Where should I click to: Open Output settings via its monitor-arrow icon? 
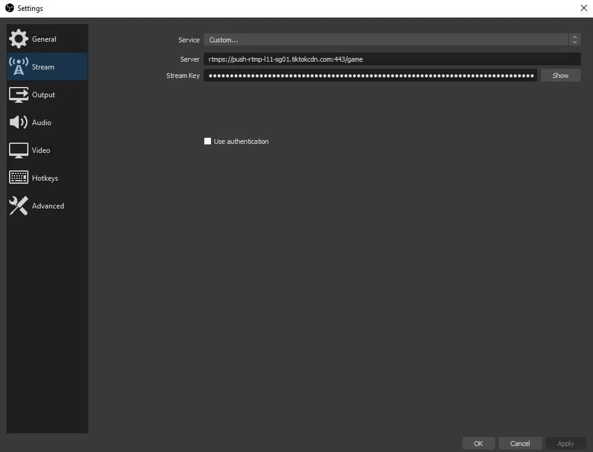(x=18, y=95)
